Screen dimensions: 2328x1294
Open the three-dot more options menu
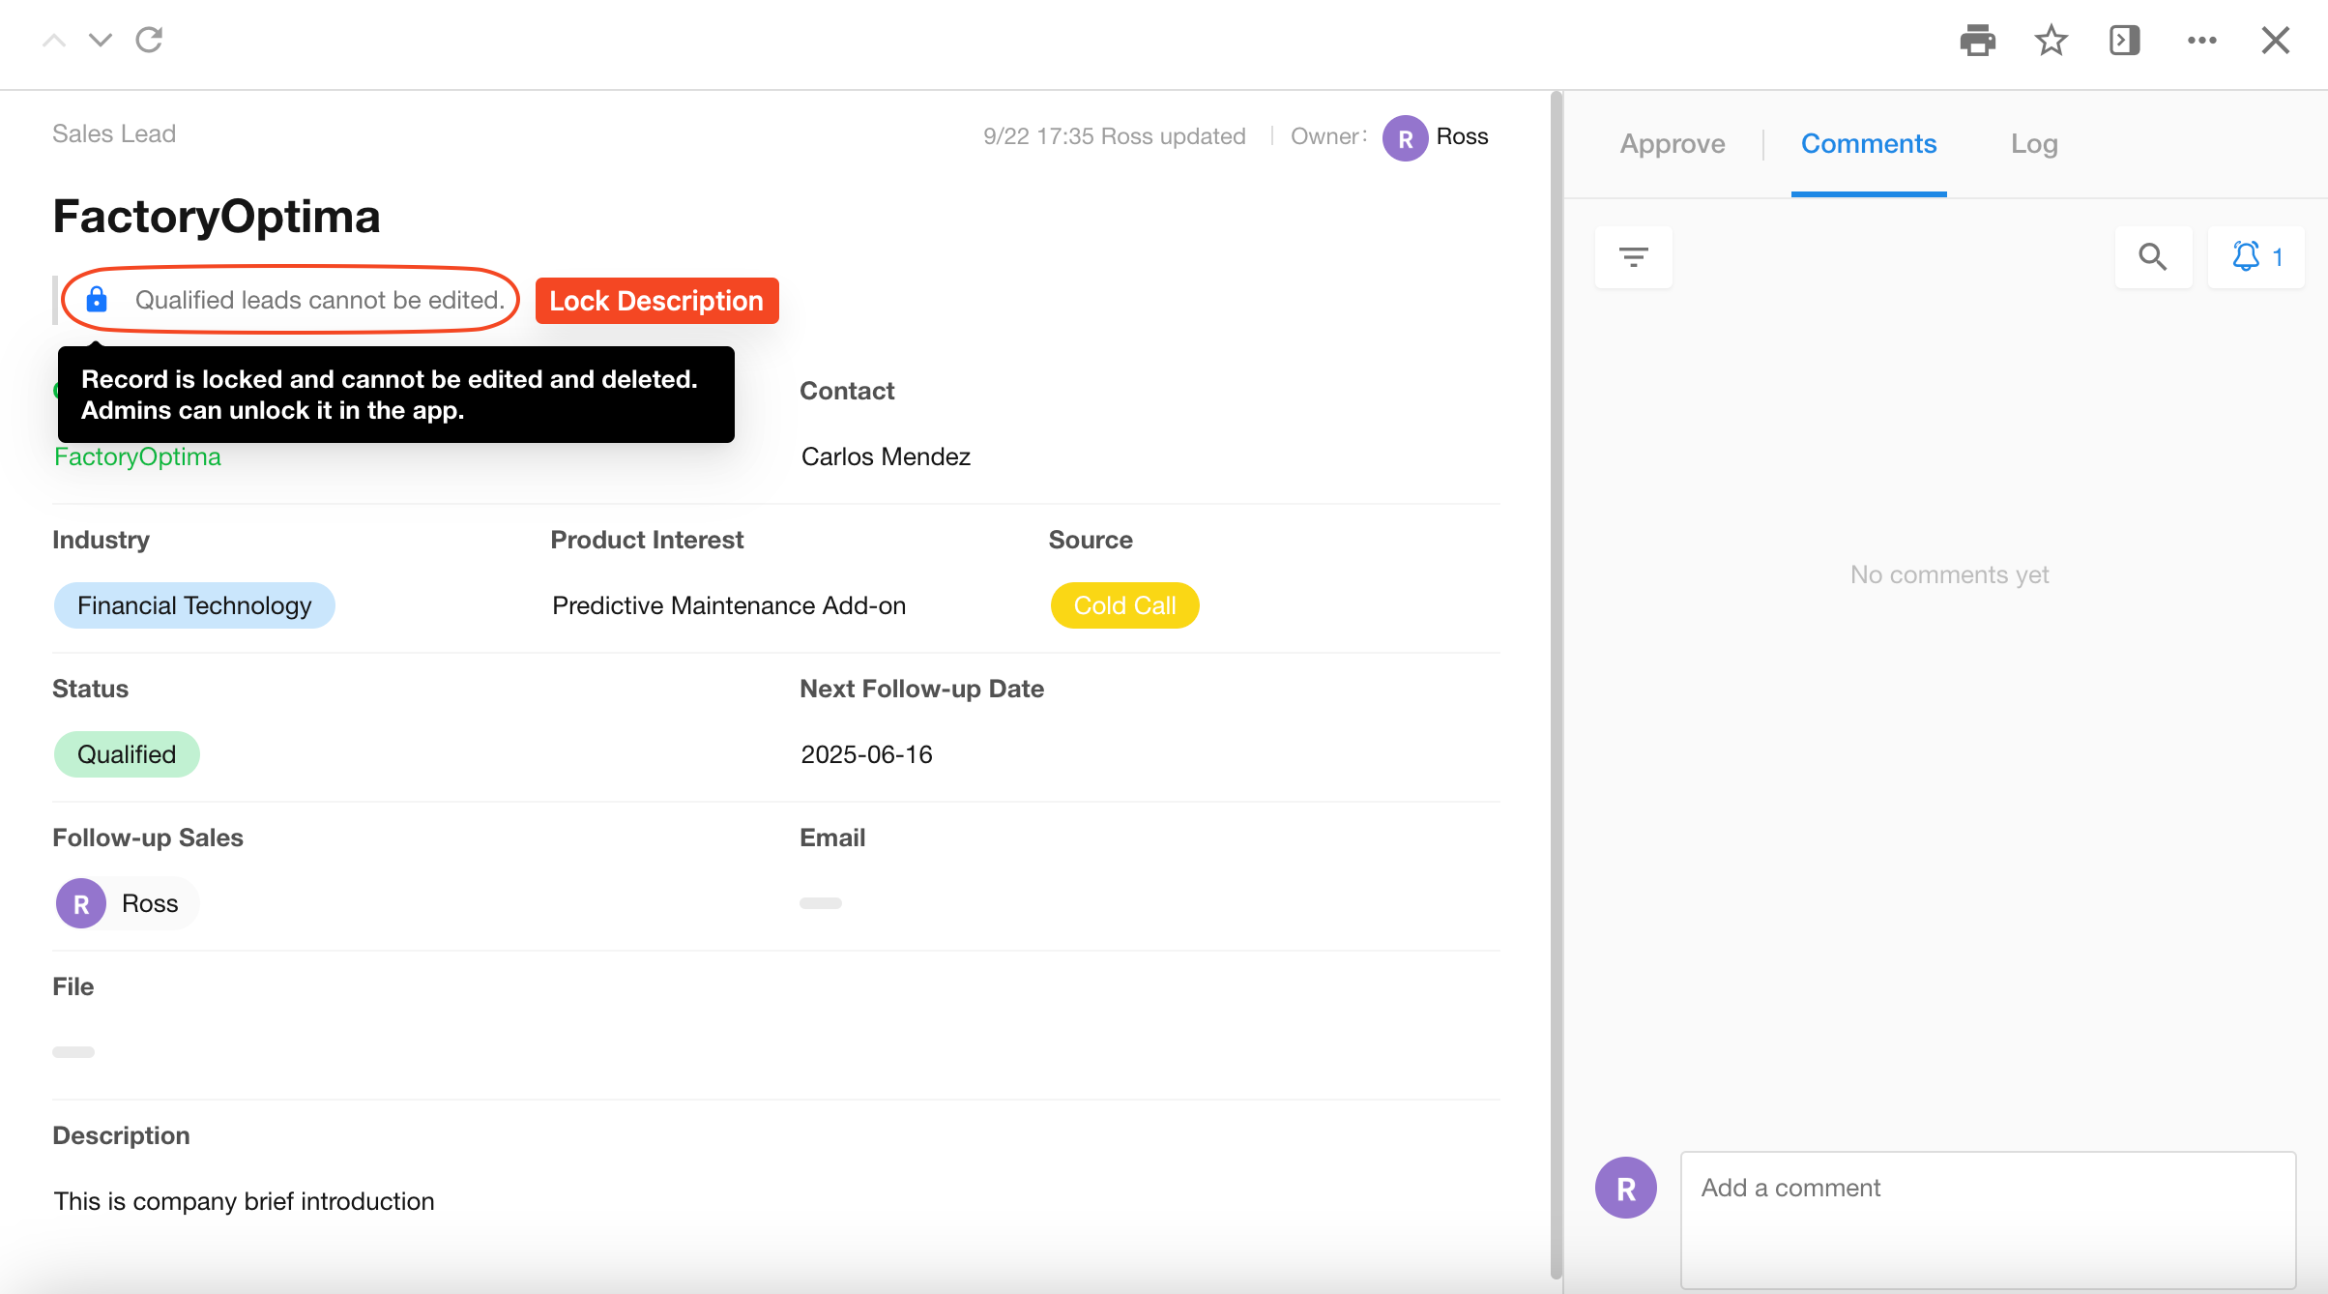point(2201,41)
